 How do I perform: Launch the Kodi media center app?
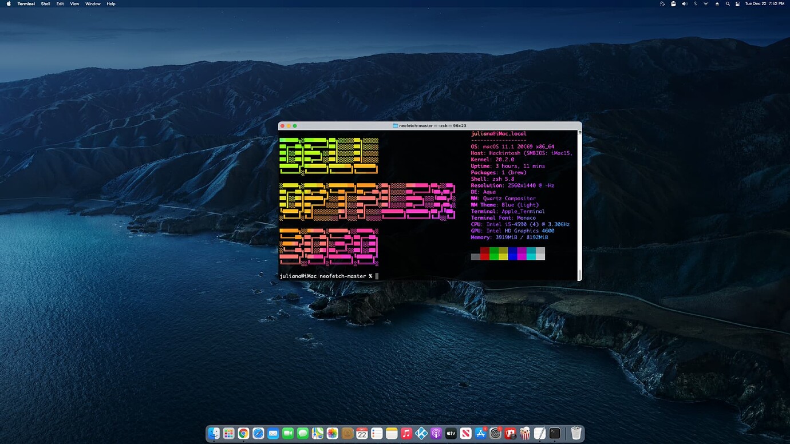[x=421, y=433]
